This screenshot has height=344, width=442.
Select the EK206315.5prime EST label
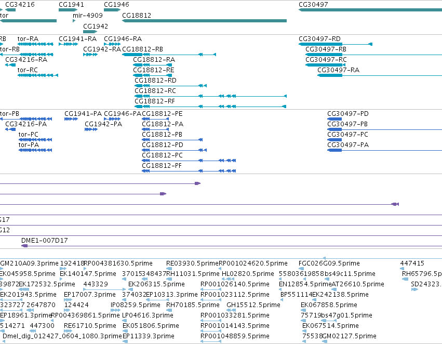pos(156,284)
